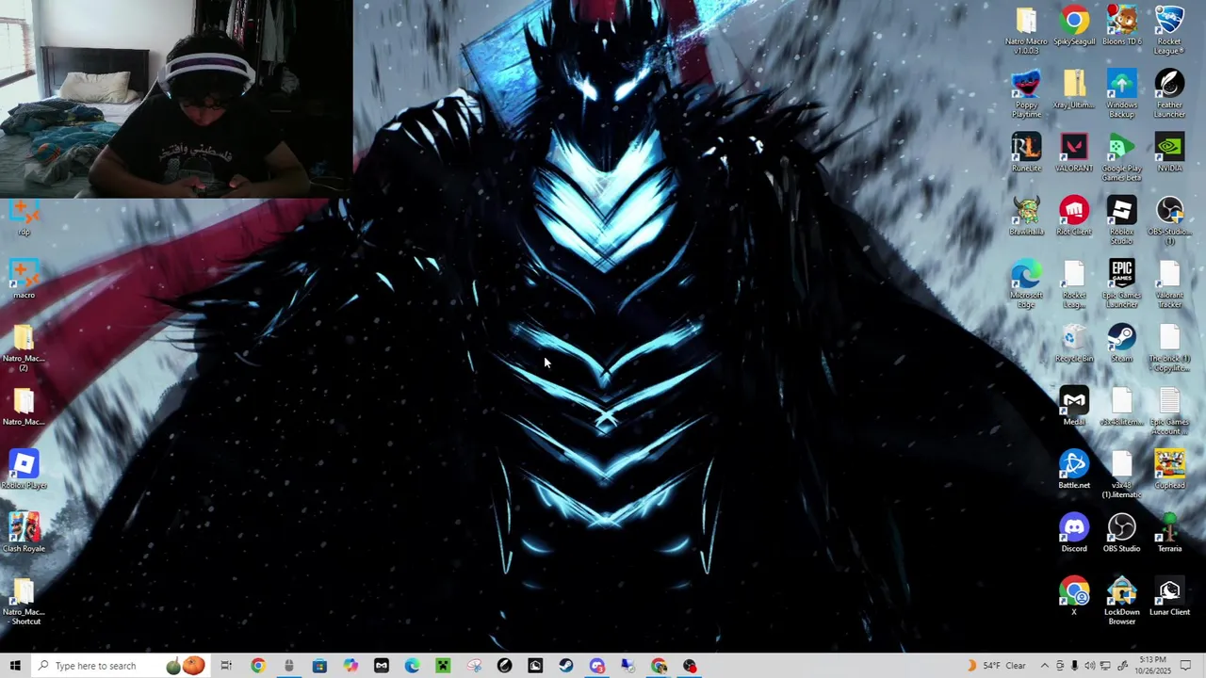Open the notification center
This screenshot has width=1206, height=678.
point(1186,666)
